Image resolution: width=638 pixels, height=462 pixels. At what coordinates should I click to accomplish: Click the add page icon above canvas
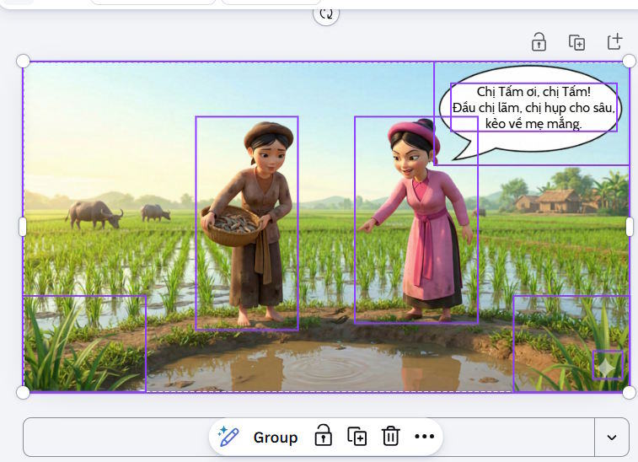[615, 42]
